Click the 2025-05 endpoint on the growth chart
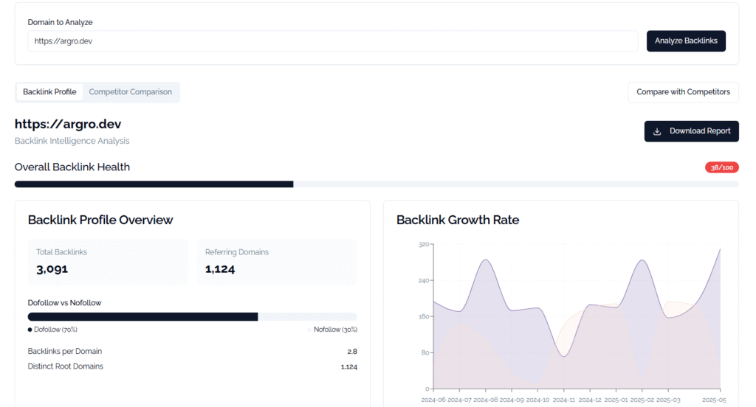The image size is (756, 407). [720, 249]
